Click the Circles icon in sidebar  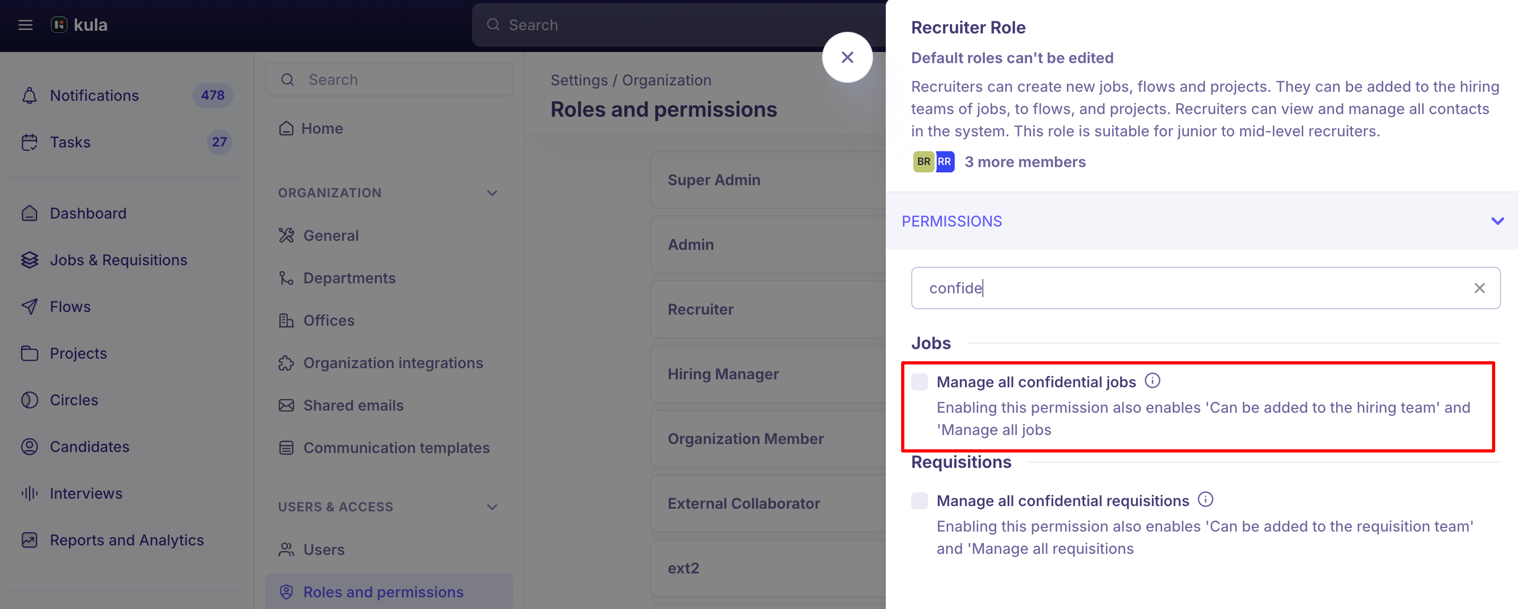click(x=30, y=399)
